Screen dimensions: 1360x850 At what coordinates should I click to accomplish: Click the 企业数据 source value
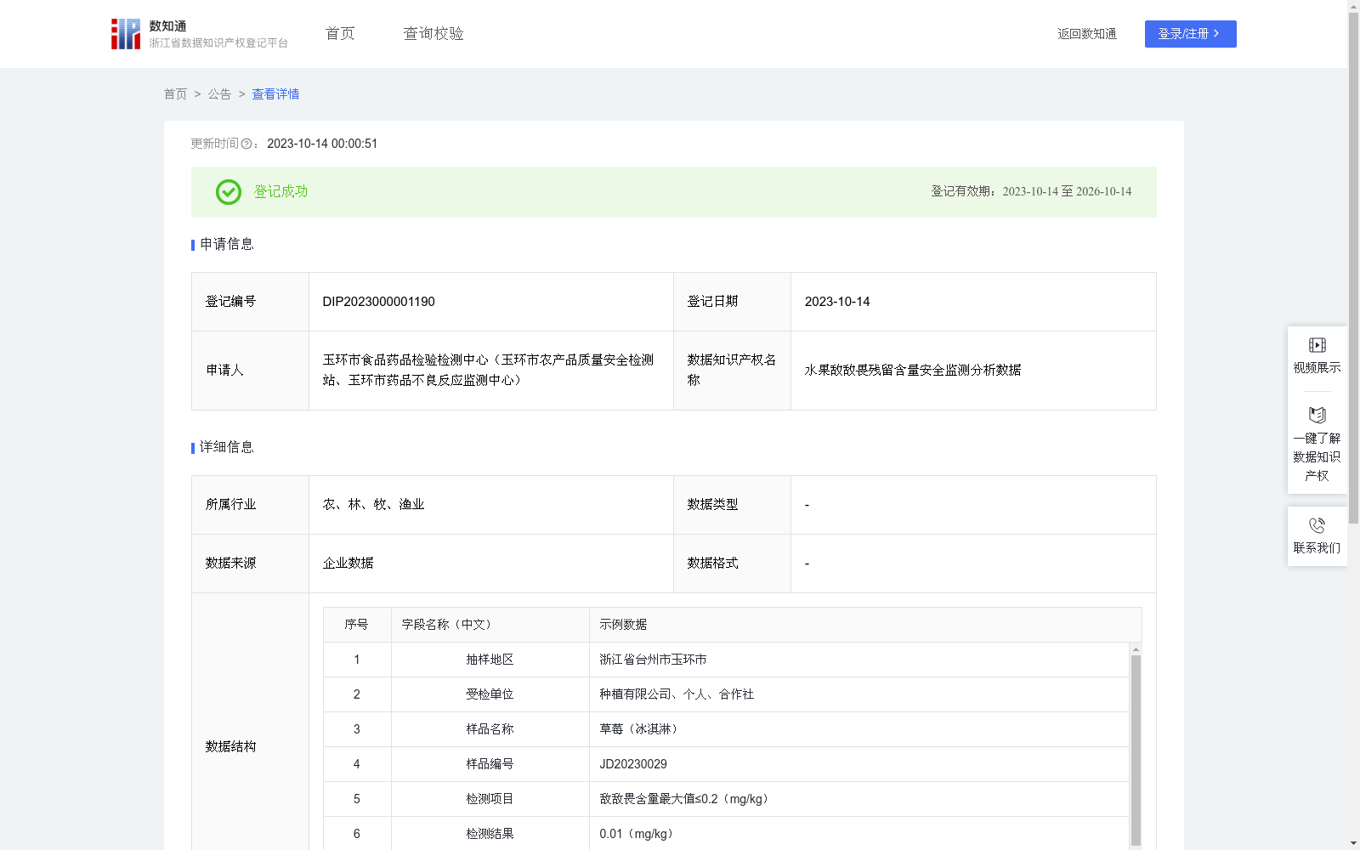click(x=348, y=564)
